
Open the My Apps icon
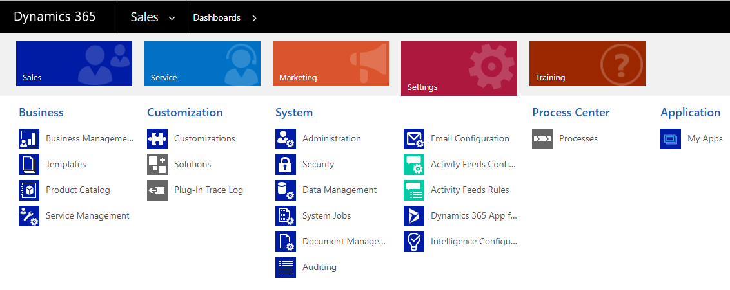point(671,139)
